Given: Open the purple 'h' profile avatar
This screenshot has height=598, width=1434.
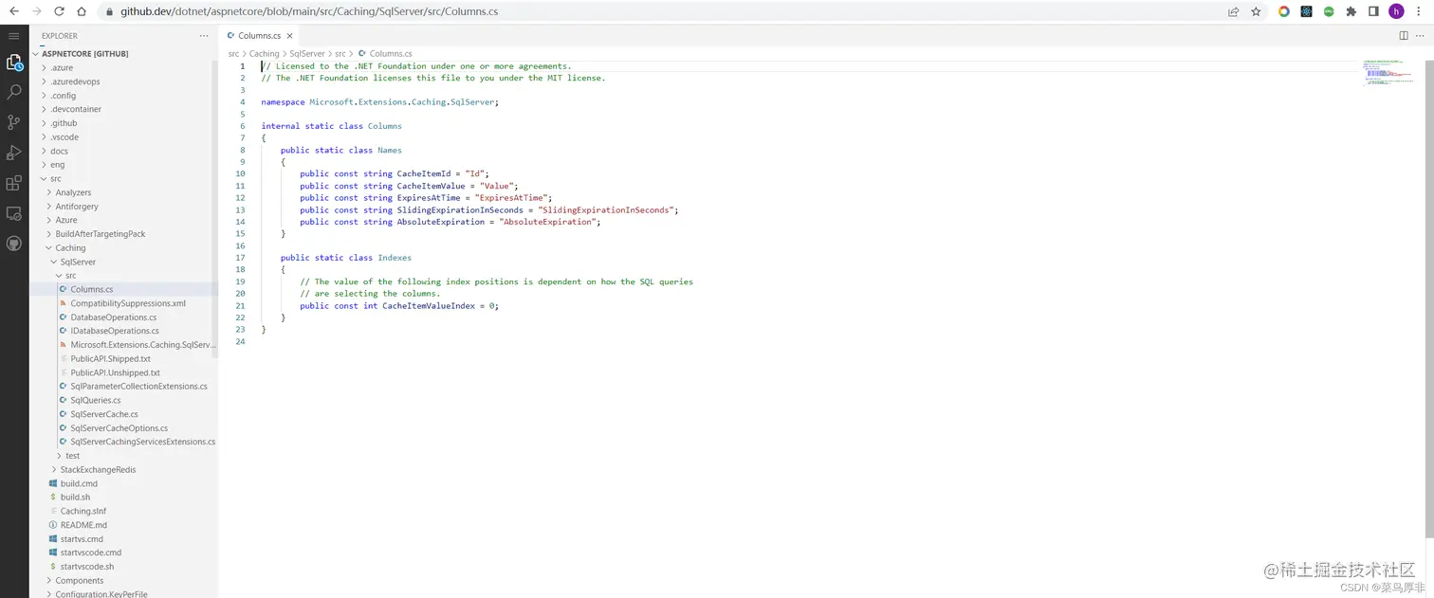Looking at the screenshot, I should [1396, 11].
